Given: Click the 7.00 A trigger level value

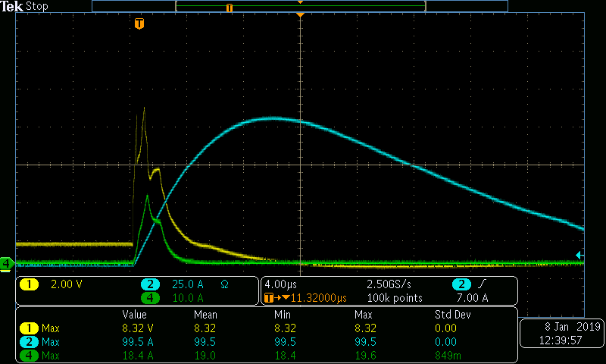Looking at the screenshot, I should (x=472, y=298).
